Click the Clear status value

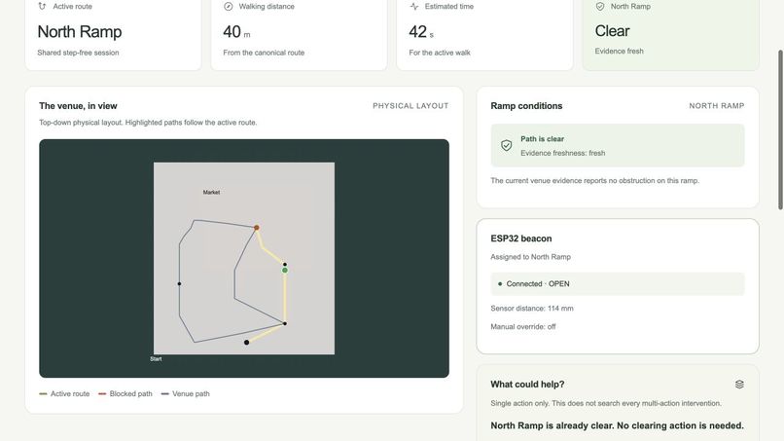click(x=612, y=31)
